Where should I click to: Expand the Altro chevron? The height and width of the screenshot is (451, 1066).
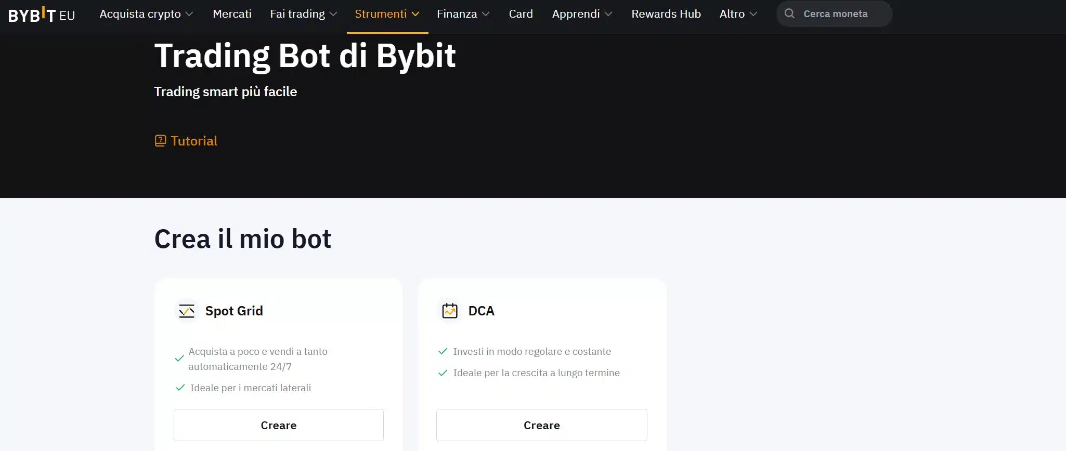[x=753, y=14]
